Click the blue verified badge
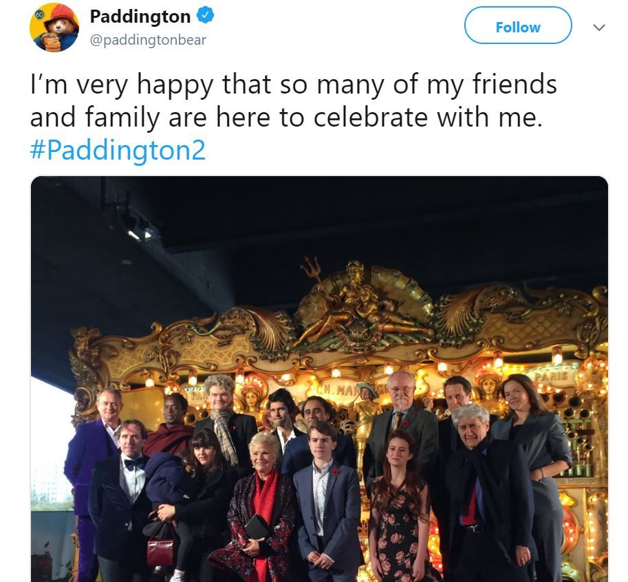The height and width of the screenshot is (582, 628). tap(206, 16)
